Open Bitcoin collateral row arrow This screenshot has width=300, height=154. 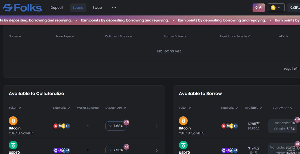tap(157, 126)
